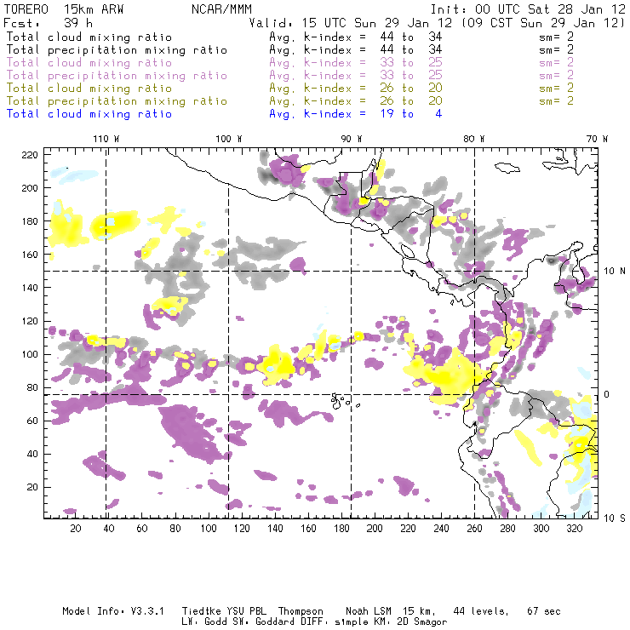Select '300' on the bottom horizontal axis
The image size is (630, 630).
click(541, 529)
